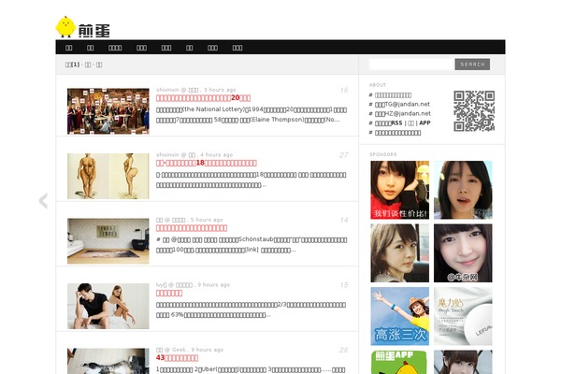Click comment count 14
Viewport: 561px width, 374px height.
coord(344,220)
